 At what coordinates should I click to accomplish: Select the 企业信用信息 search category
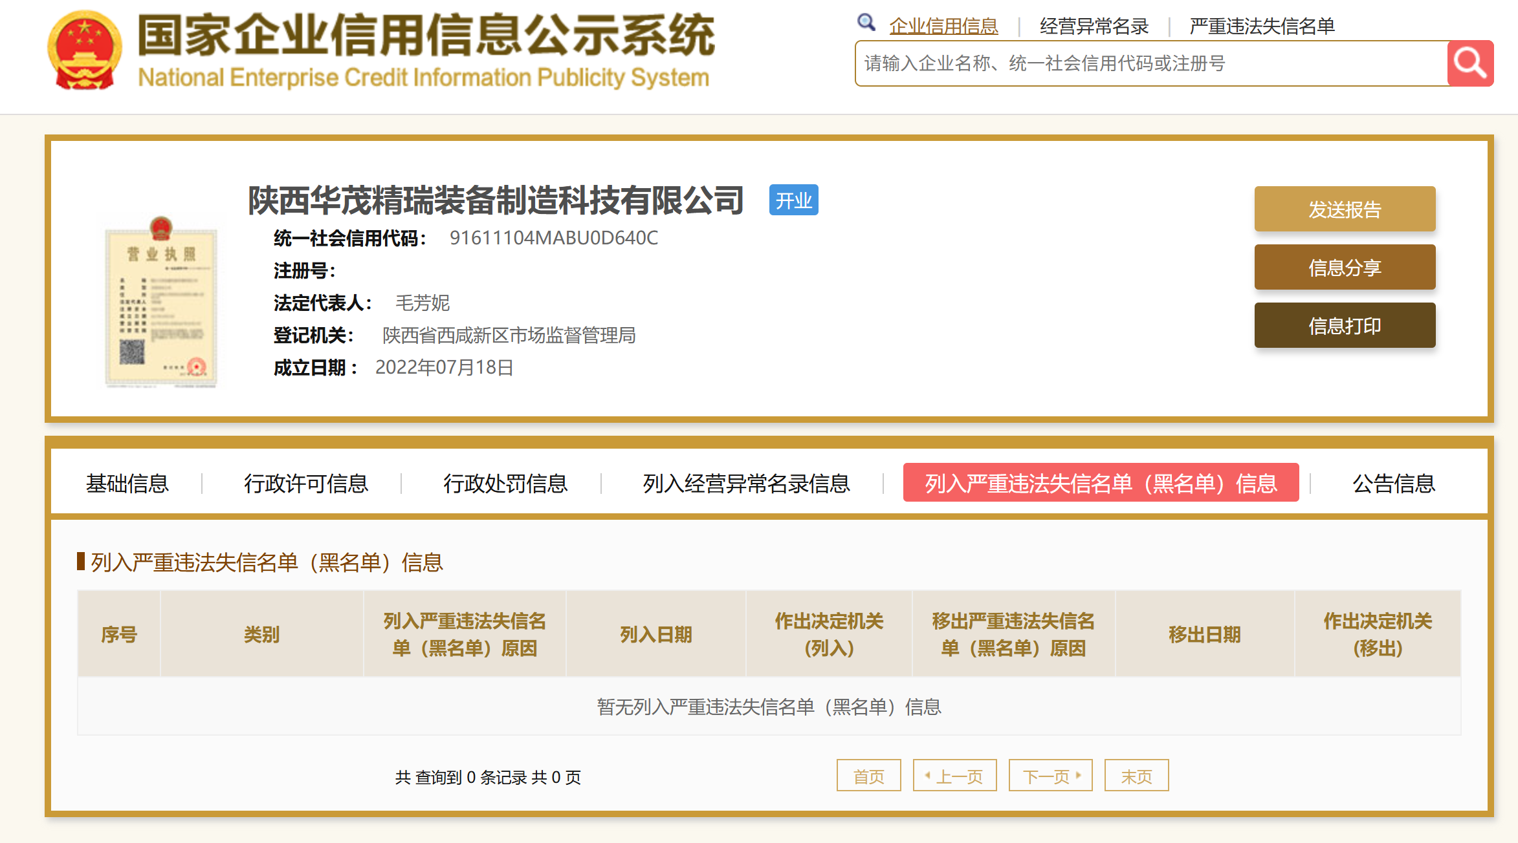(x=943, y=26)
